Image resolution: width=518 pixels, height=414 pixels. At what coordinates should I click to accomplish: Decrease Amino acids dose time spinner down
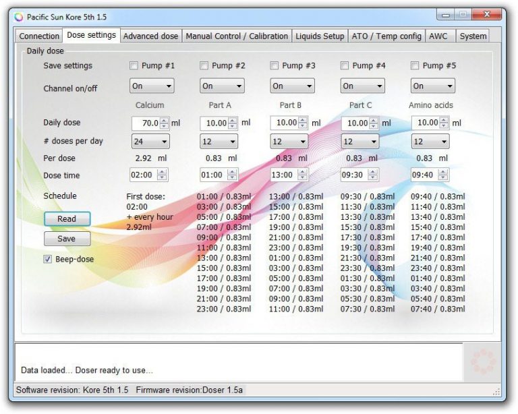pyautogui.click(x=443, y=179)
